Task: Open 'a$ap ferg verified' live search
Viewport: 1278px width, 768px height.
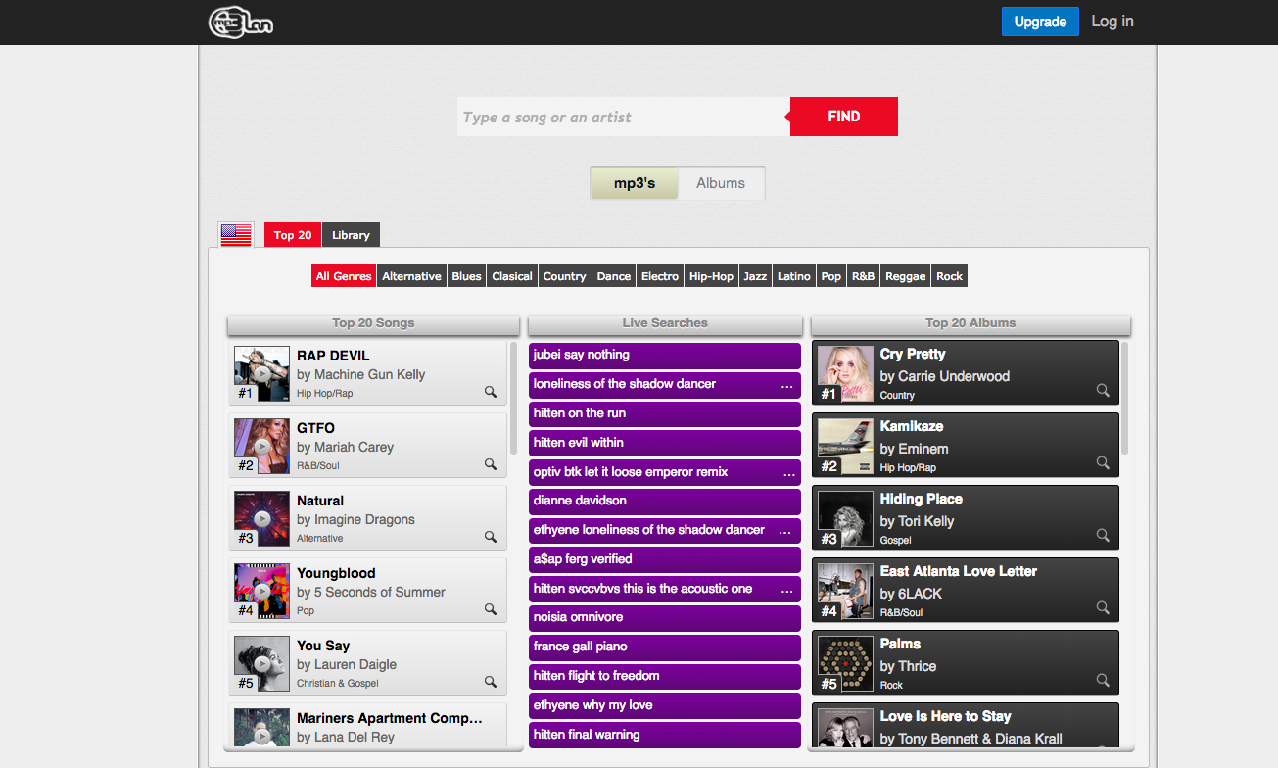Action: 665,559
